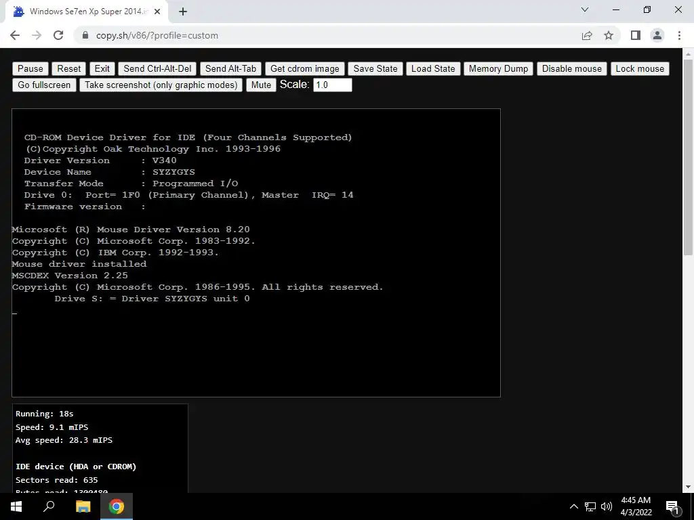
Task: View site info lock icon
Action: (x=85, y=35)
